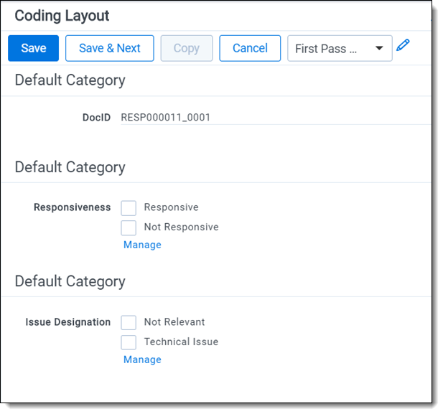
Task: Click the DocID value RESP000011_0001
Action: pyautogui.click(x=165, y=117)
